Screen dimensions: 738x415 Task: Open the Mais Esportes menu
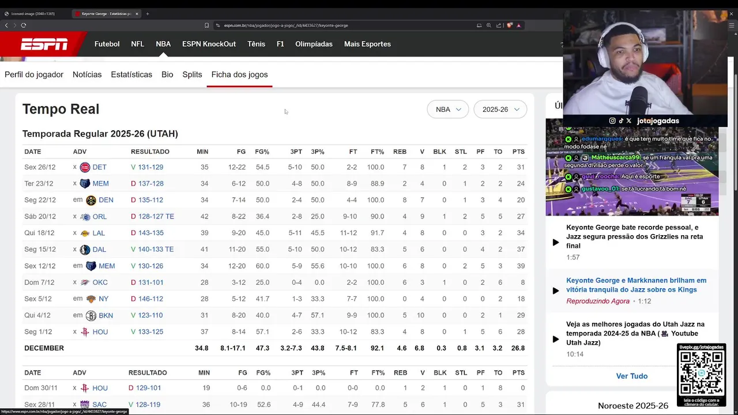(x=367, y=44)
